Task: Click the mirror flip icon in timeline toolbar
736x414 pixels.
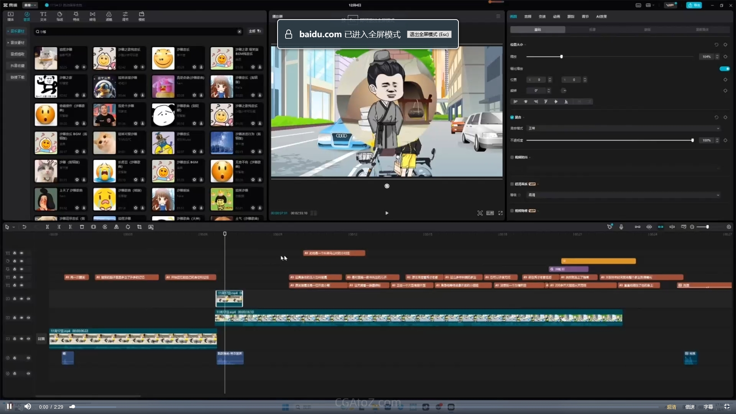Action: coord(116,227)
